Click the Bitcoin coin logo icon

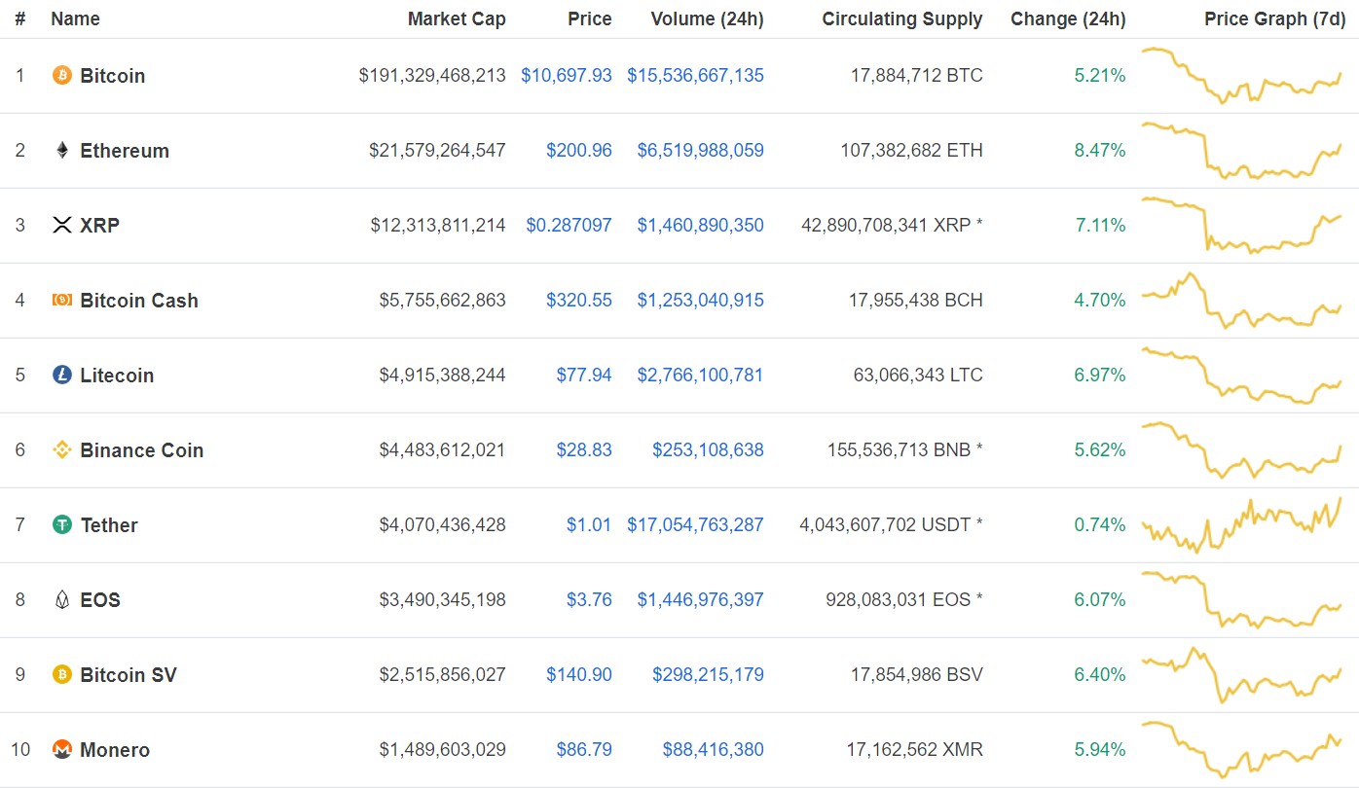(62, 75)
